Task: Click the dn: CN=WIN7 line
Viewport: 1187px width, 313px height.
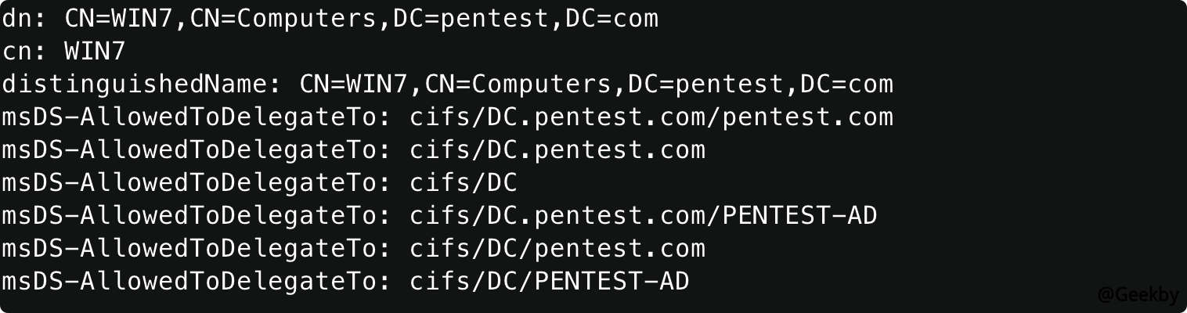Action: point(330,19)
